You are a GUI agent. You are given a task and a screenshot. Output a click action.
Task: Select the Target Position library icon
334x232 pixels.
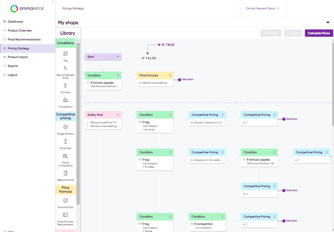[x=65, y=127]
